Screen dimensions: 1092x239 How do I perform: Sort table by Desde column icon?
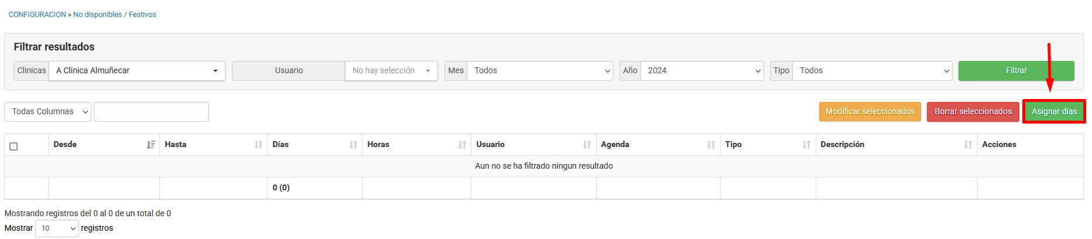pos(150,145)
